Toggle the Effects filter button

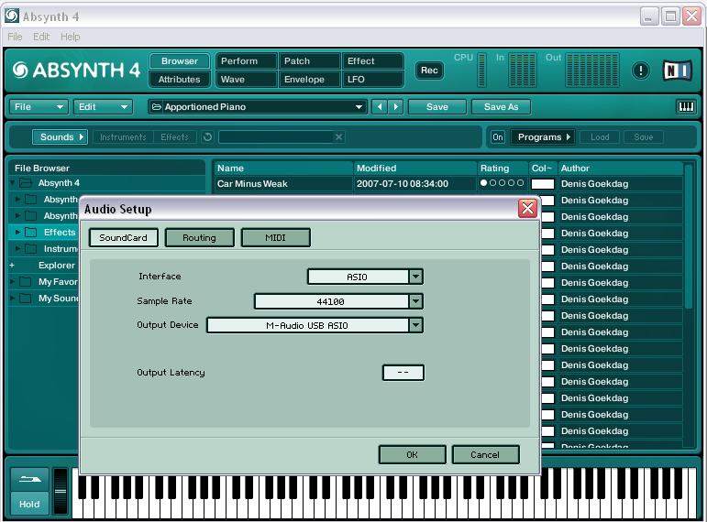click(x=174, y=137)
